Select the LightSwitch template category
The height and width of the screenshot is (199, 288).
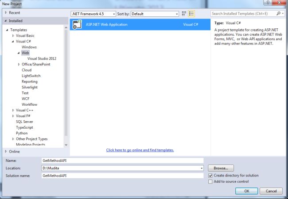pos(31,76)
